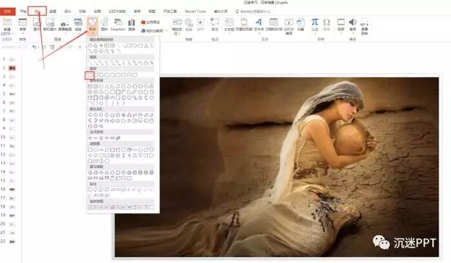Open the Zoom dropdown in Links group
This screenshot has height=263, width=451.
click(x=177, y=26)
